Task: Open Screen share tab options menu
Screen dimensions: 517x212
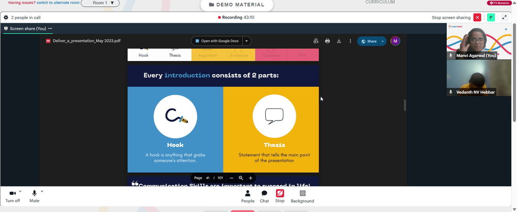Action: 50,28
